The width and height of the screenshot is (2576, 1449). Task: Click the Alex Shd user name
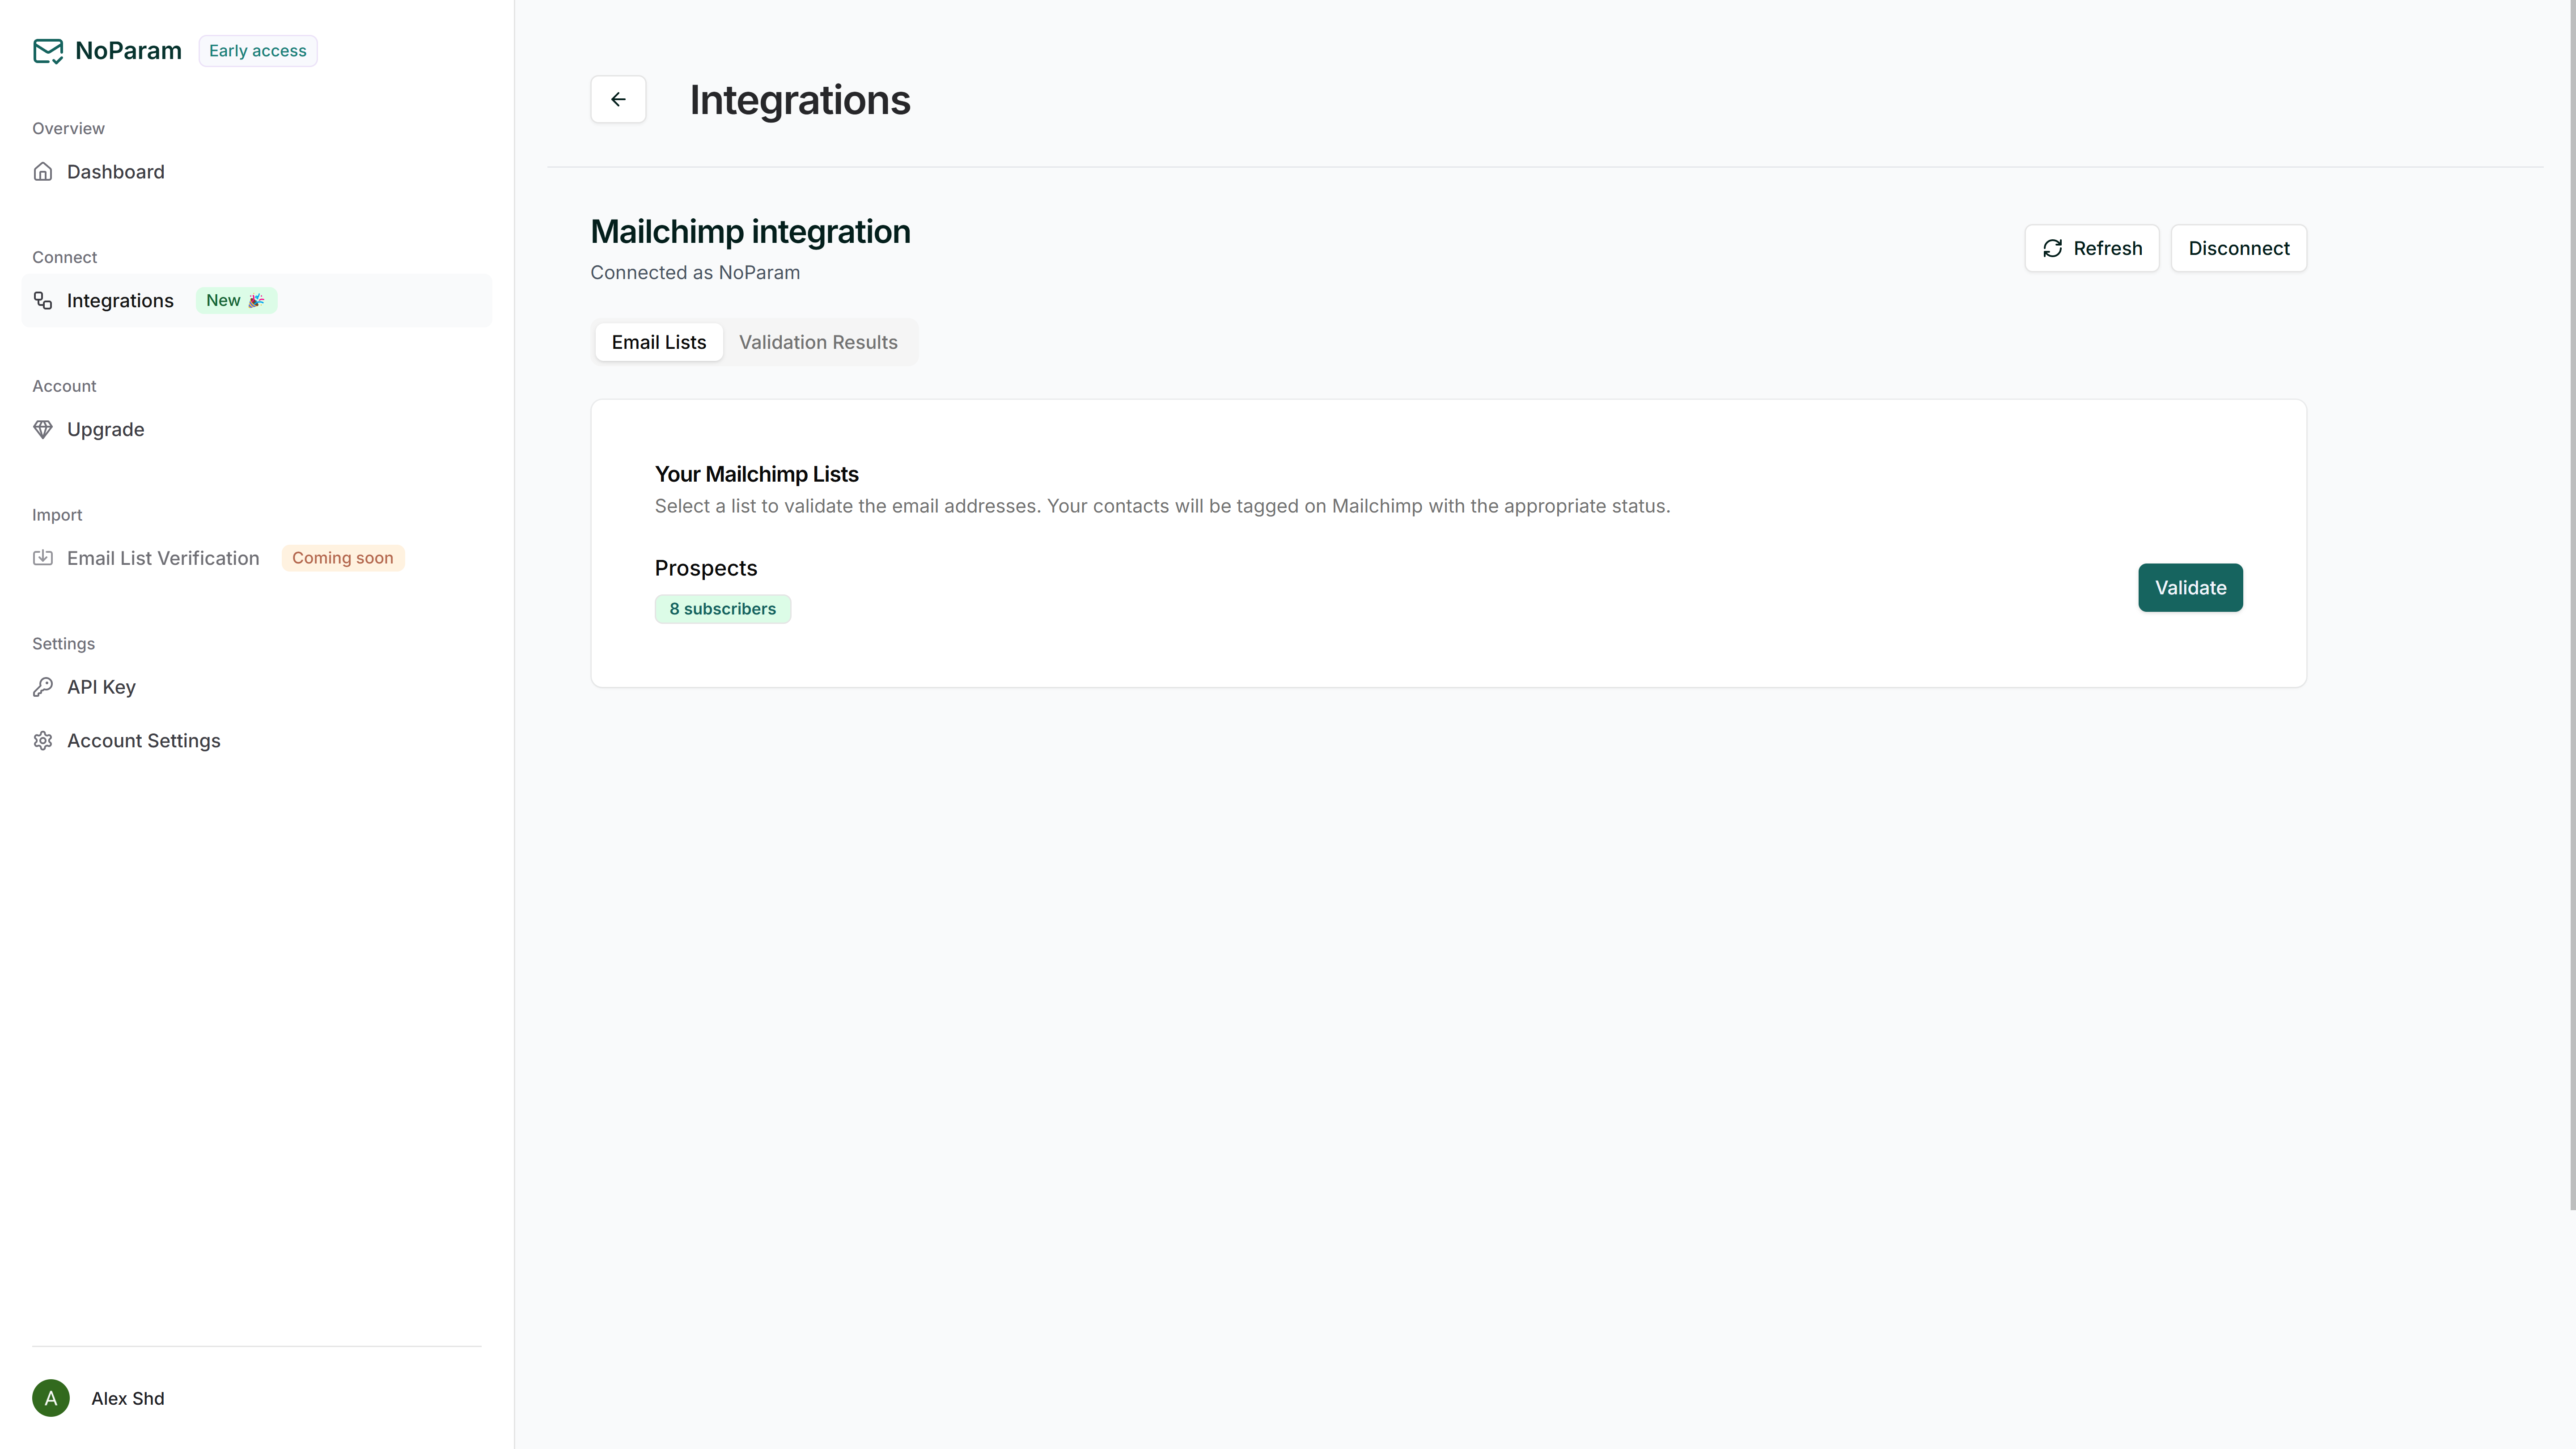(128, 1398)
